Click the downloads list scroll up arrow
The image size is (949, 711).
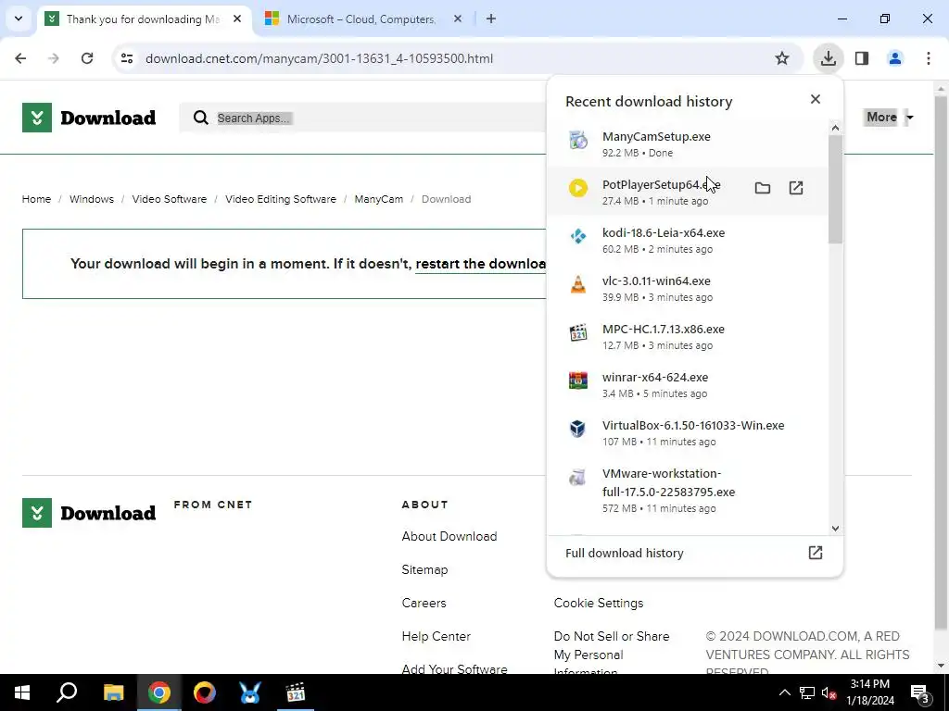coord(835,128)
